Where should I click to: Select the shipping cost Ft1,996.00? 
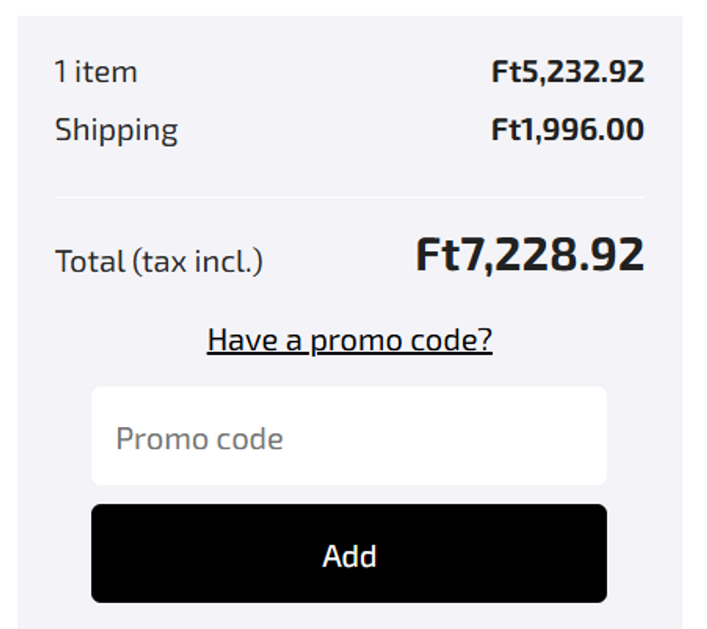click(x=567, y=130)
